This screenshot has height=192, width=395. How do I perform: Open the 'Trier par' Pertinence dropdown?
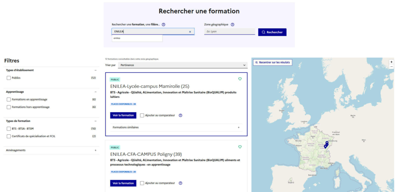[x=182, y=65]
